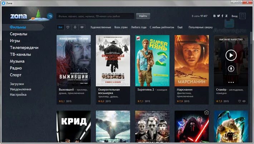
Task: Click the Superнянь 2 title text
Action: (x=146, y=89)
